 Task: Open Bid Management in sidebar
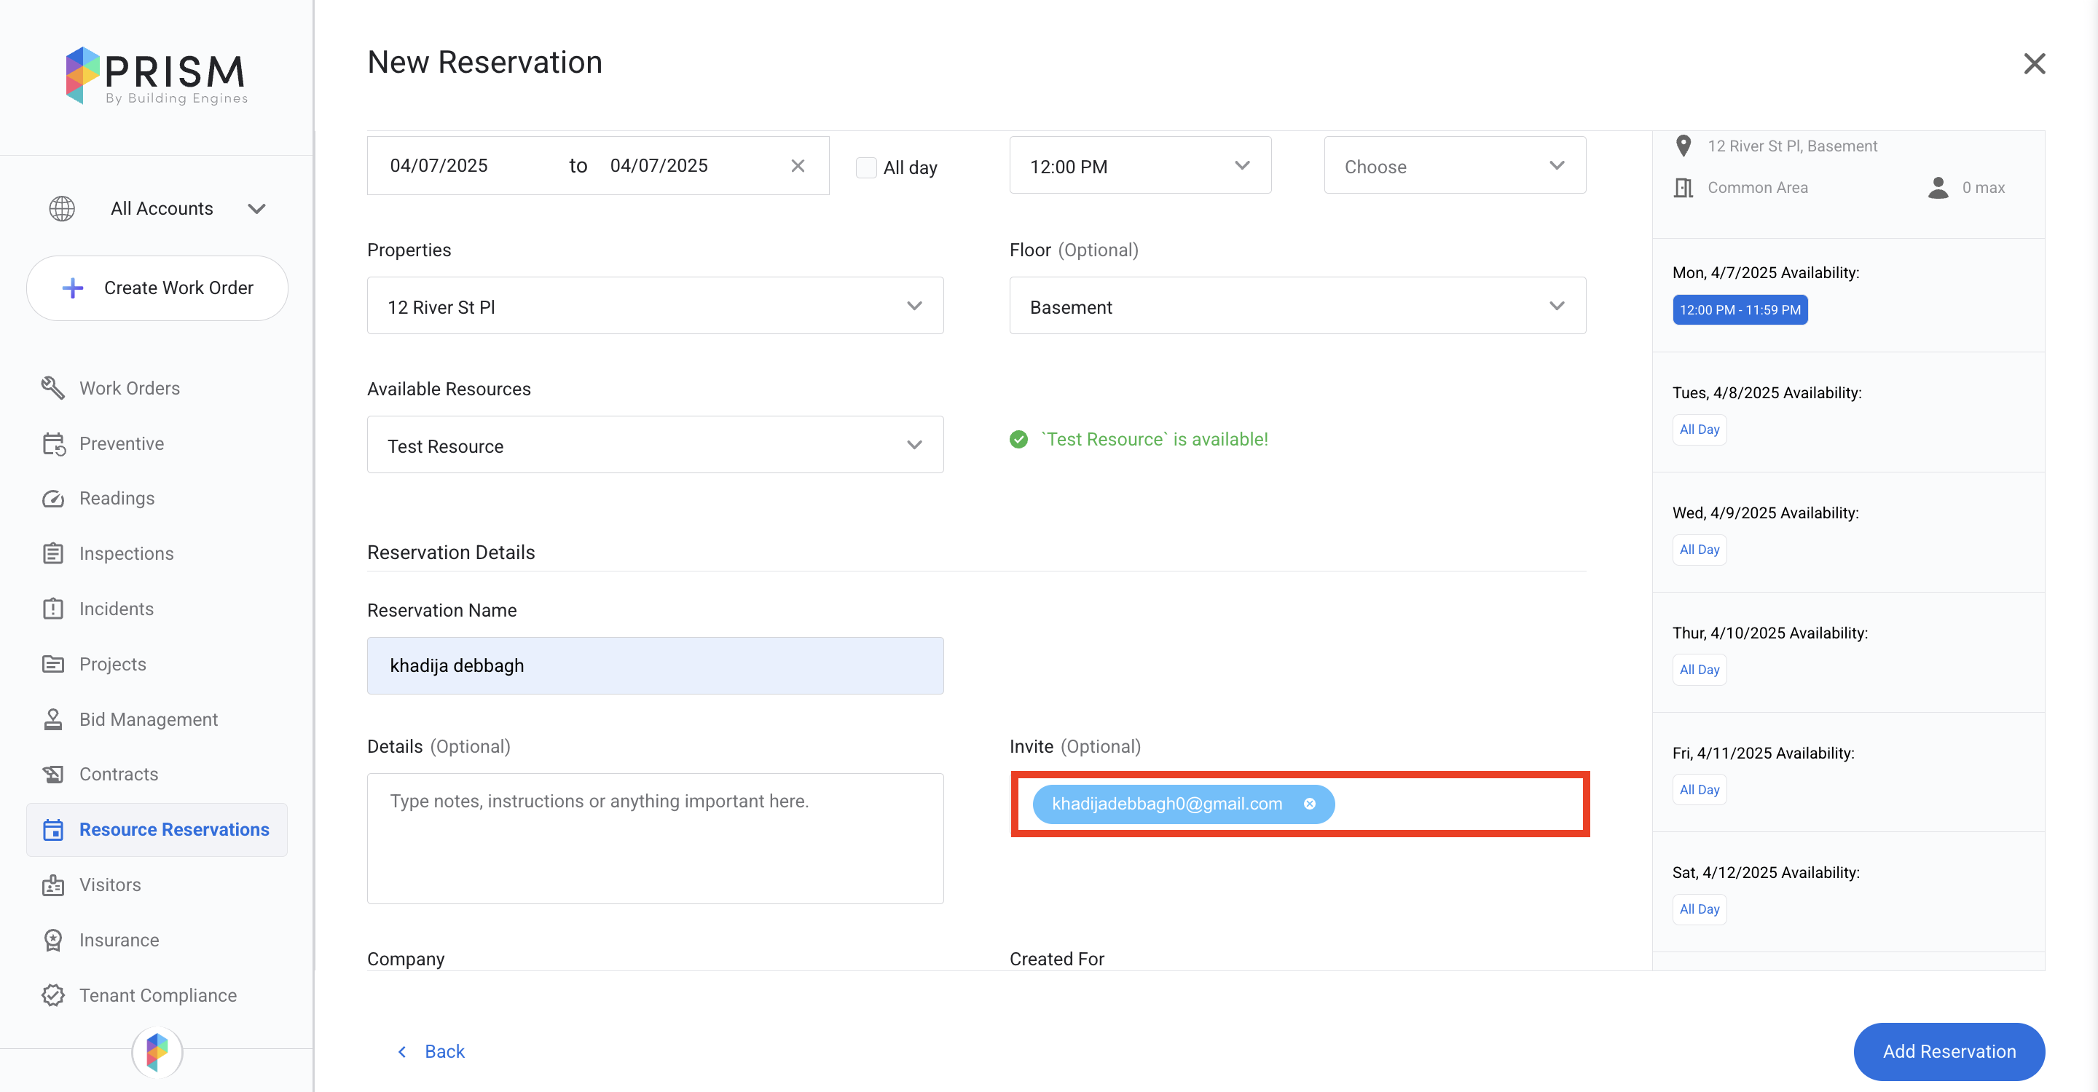[x=148, y=719]
